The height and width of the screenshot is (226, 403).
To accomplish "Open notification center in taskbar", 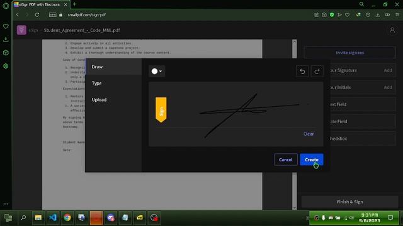I will [390, 218].
